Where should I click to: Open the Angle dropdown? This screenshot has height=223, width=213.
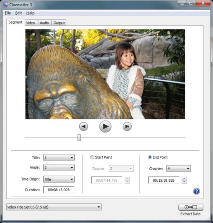[x=59, y=168]
